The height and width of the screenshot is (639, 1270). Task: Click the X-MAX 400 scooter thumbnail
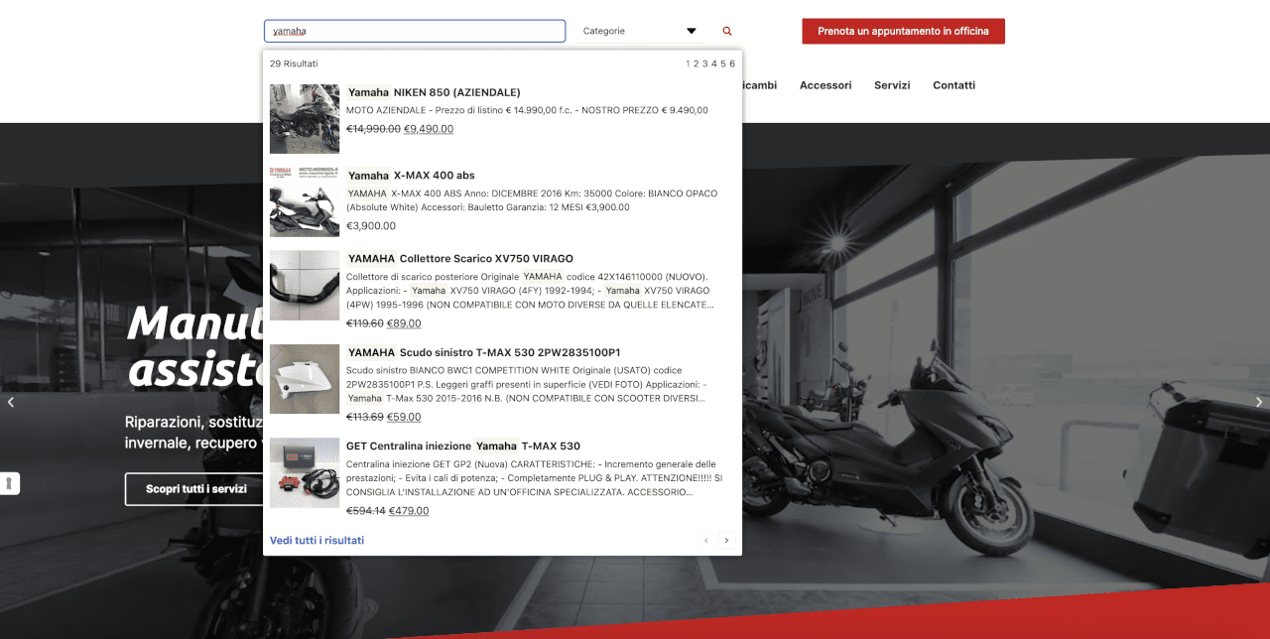(x=305, y=201)
